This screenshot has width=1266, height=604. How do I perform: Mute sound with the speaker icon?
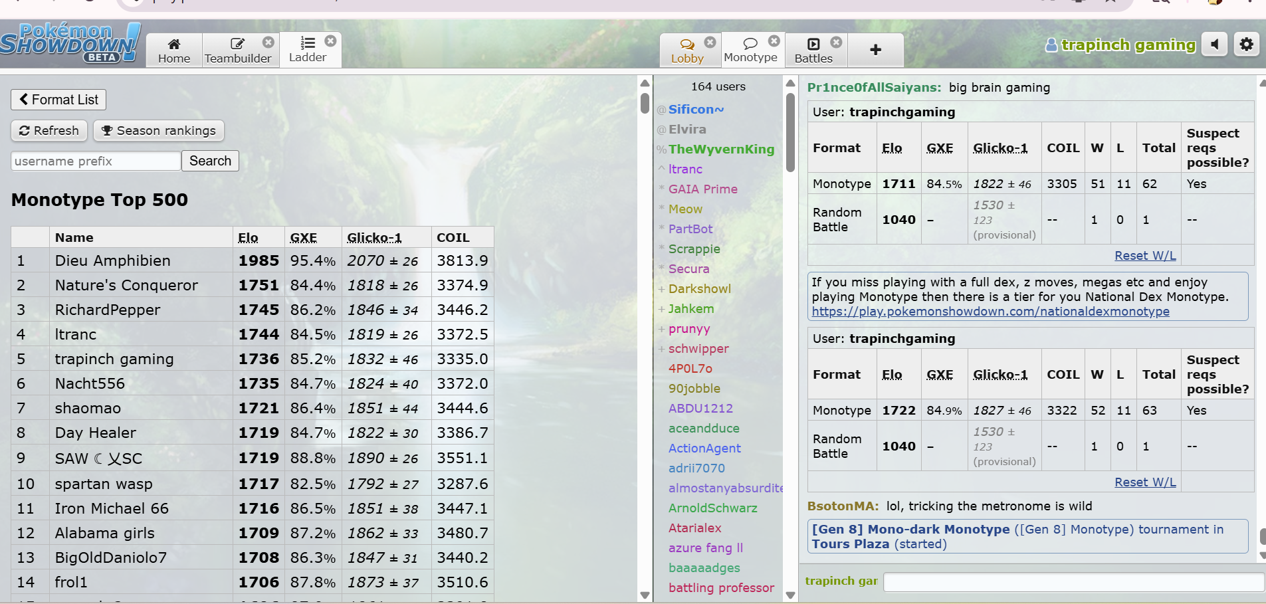click(x=1214, y=45)
